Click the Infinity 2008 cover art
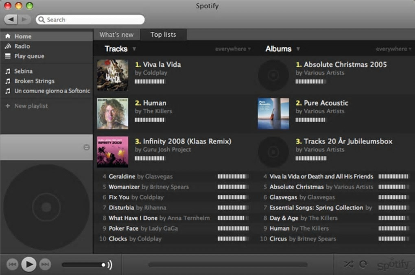 tap(112, 152)
